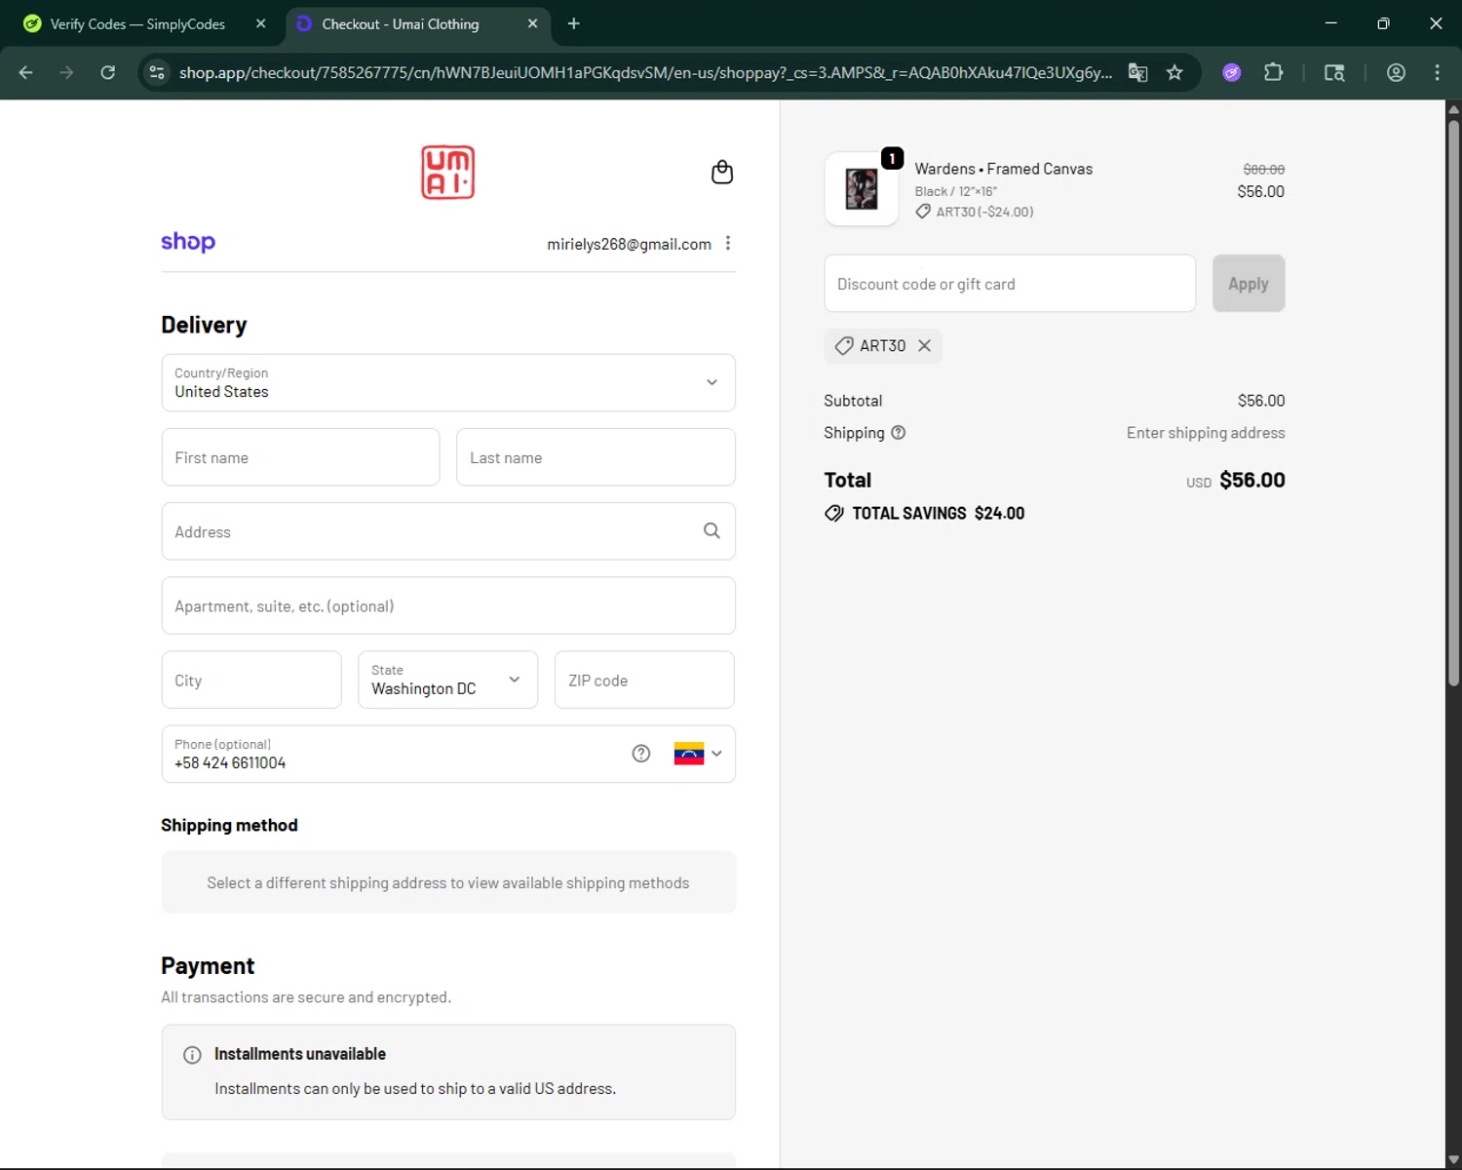This screenshot has height=1170, width=1462.
Task: Click the TOTAL SAVINGS $24.00 text
Action: pyautogui.click(x=938, y=513)
